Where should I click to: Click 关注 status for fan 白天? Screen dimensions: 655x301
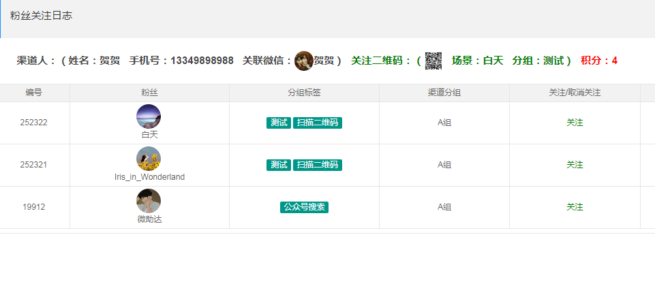pyautogui.click(x=575, y=123)
